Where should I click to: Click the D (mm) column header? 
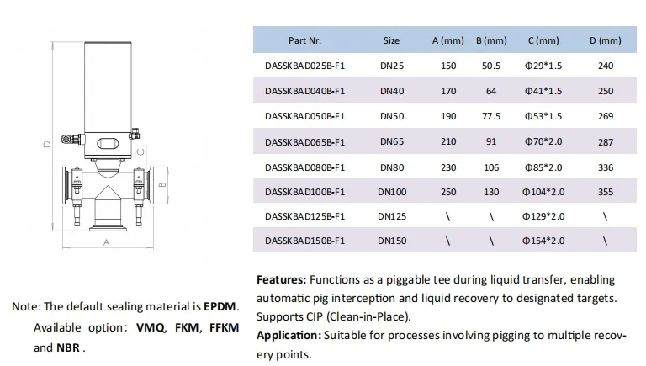point(605,40)
